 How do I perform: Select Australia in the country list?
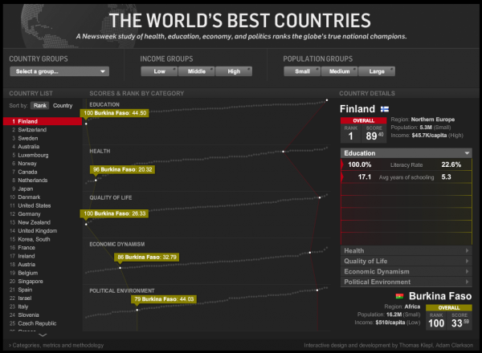[x=43, y=147]
